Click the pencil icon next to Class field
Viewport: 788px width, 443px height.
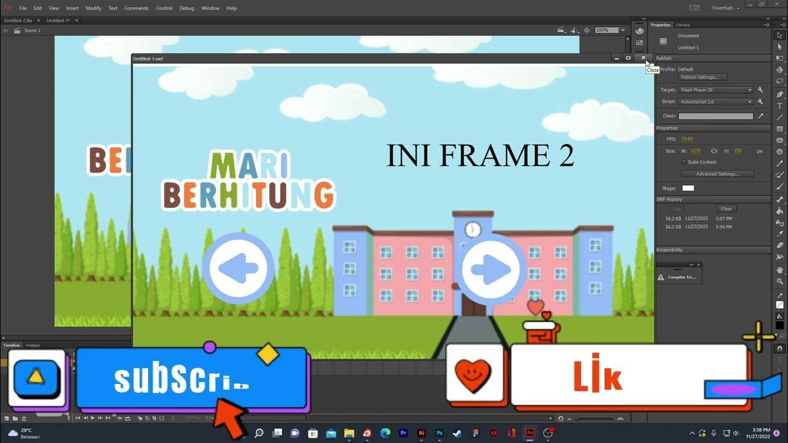tap(760, 116)
